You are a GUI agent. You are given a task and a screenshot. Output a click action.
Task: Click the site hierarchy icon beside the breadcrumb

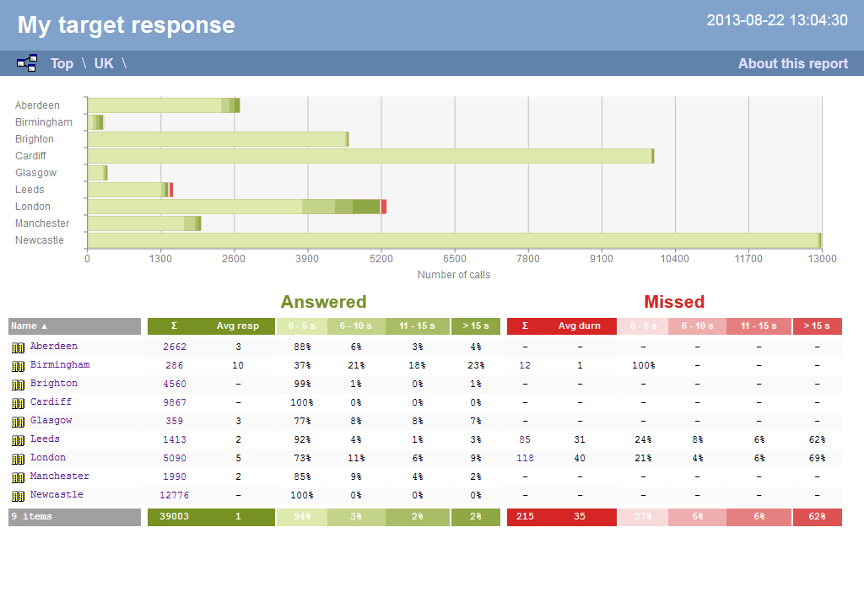click(27, 62)
